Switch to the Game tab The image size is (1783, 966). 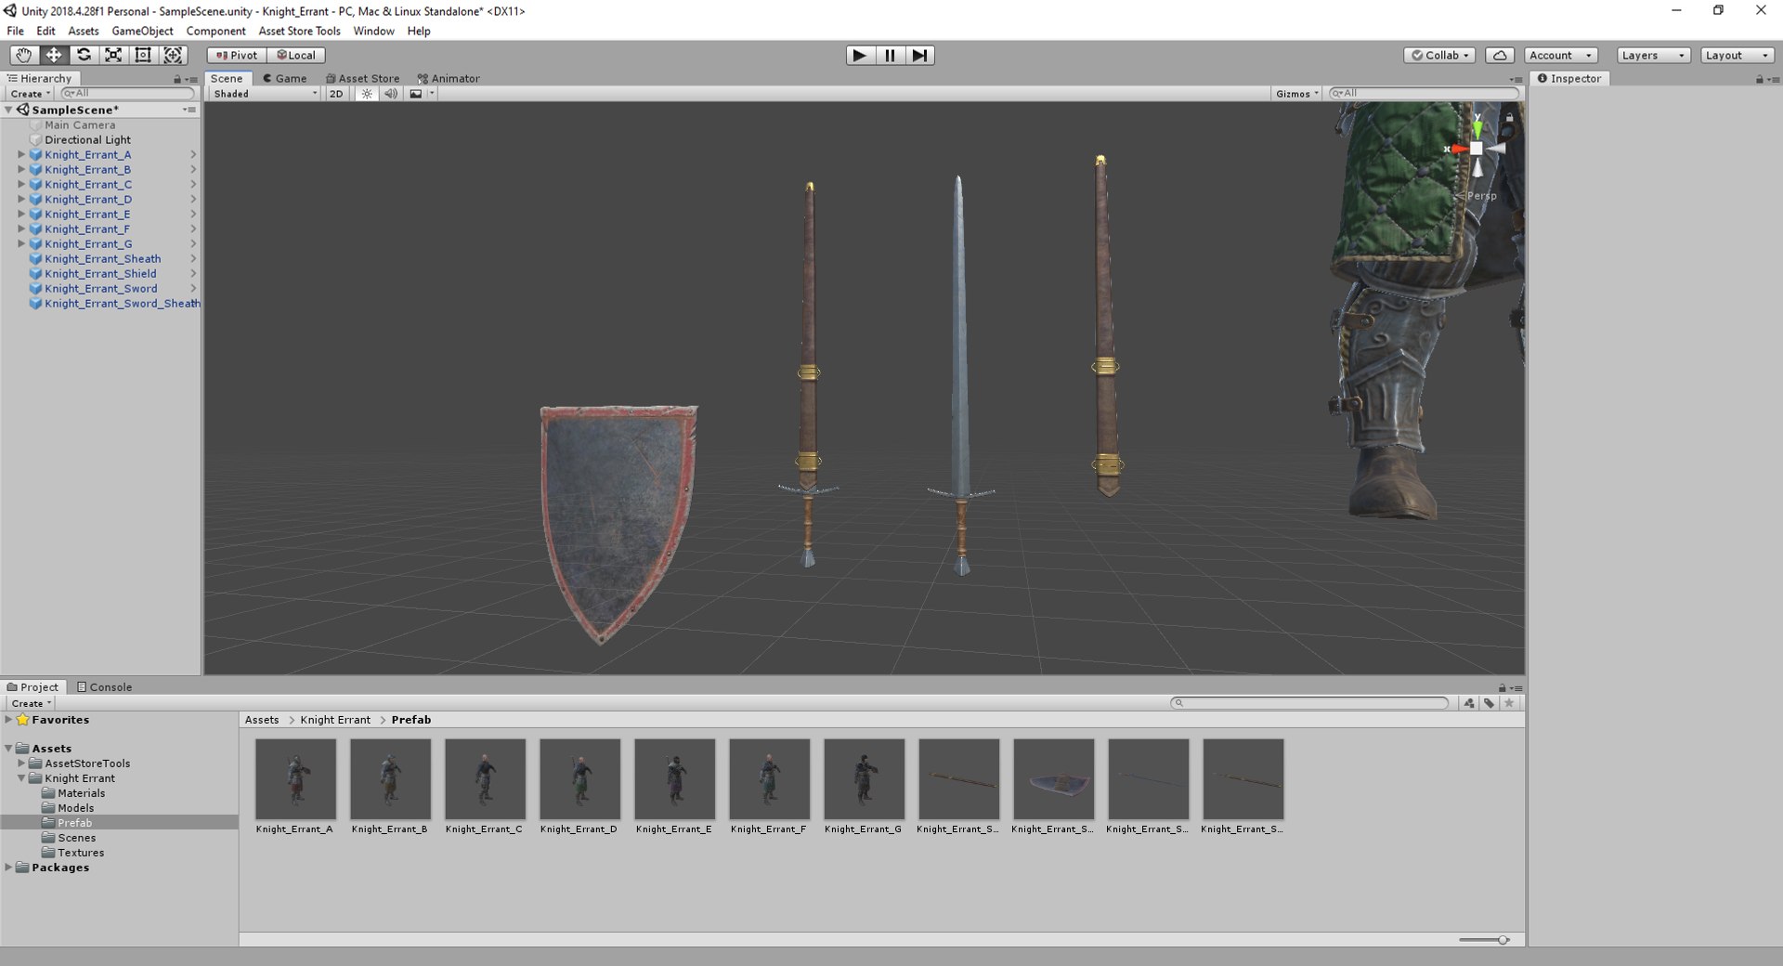tap(284, 79)
